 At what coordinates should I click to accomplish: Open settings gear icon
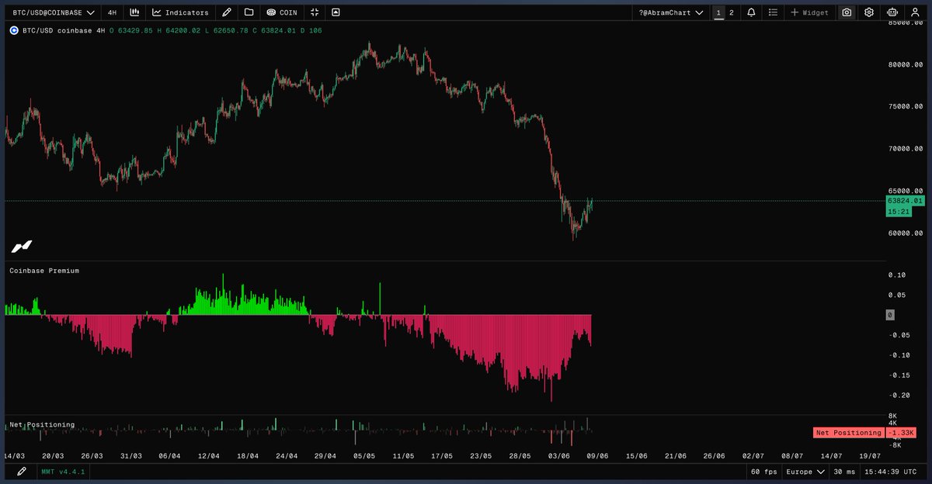point(869,12)
